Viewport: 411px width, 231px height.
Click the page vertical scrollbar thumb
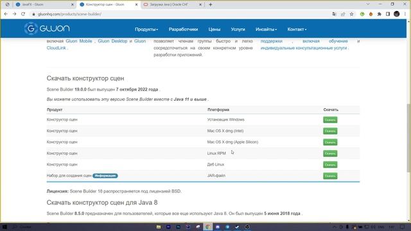click(408, 138)
